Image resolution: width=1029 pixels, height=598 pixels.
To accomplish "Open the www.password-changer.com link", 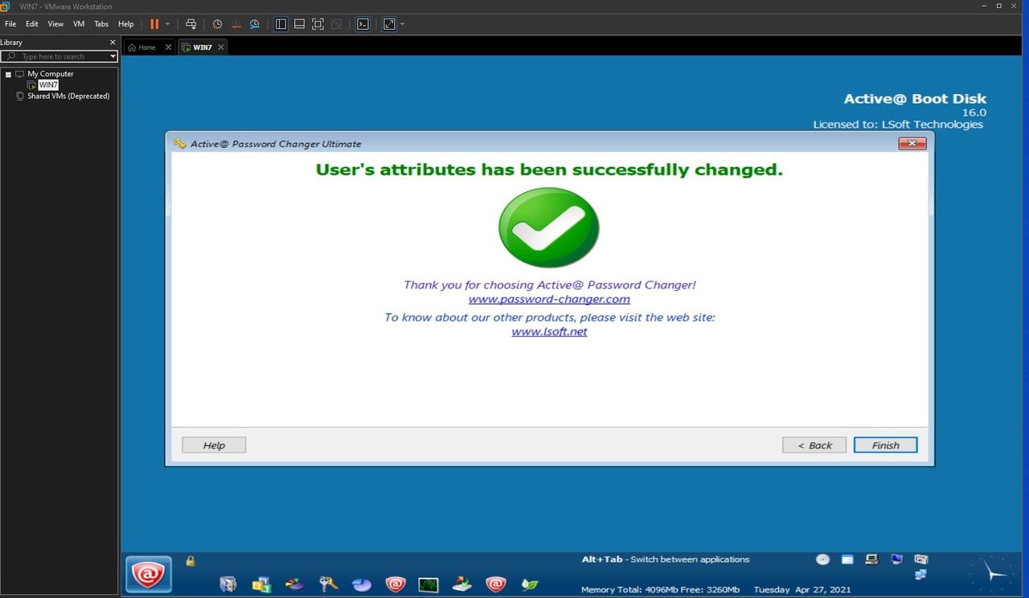I will pos(549,299).
